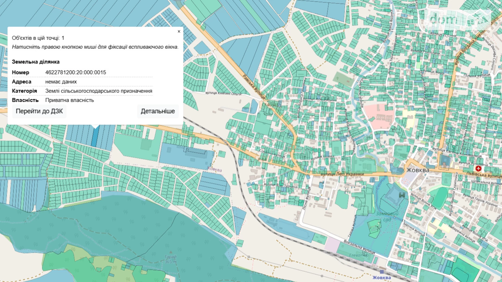Click the 'Елеватор' label near railway
Viewport: 502px width, 282px height.
[x=359, y=255]
